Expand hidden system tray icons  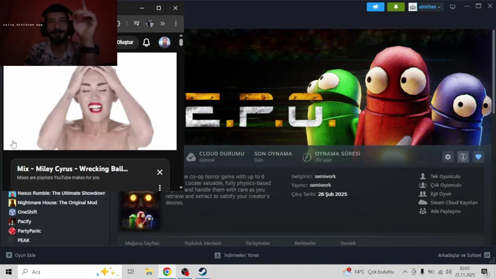[405, 272]
